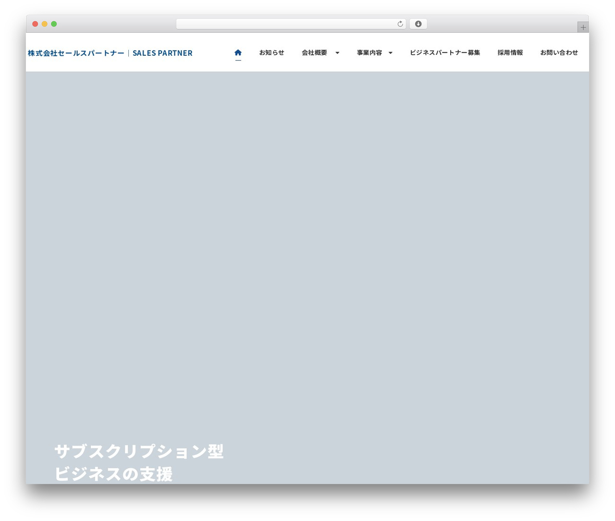Visit the 採用情報 page
The height and width of the screenshot is (521, 615).
point(510,53)
